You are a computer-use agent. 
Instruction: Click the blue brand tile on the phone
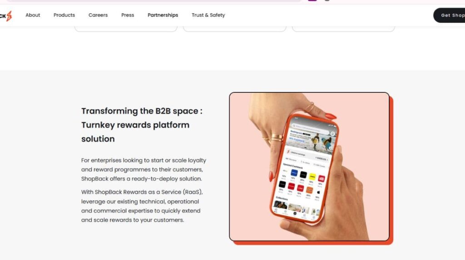(x=294, y=173)
